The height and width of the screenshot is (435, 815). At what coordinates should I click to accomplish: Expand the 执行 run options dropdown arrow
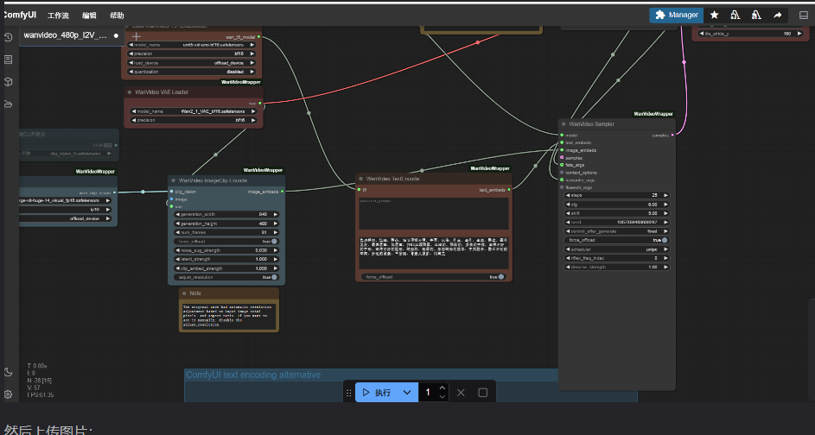407,393
